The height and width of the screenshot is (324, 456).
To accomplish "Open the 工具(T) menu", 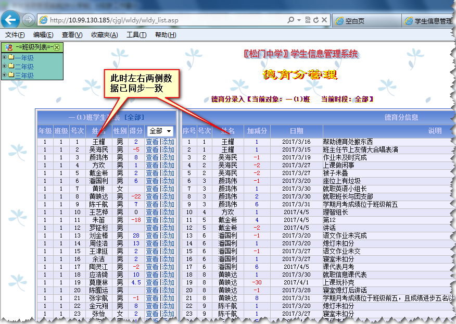I will (136, 35).
